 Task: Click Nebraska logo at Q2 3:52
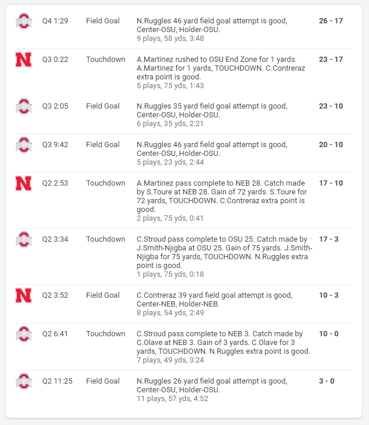[24, 295]
